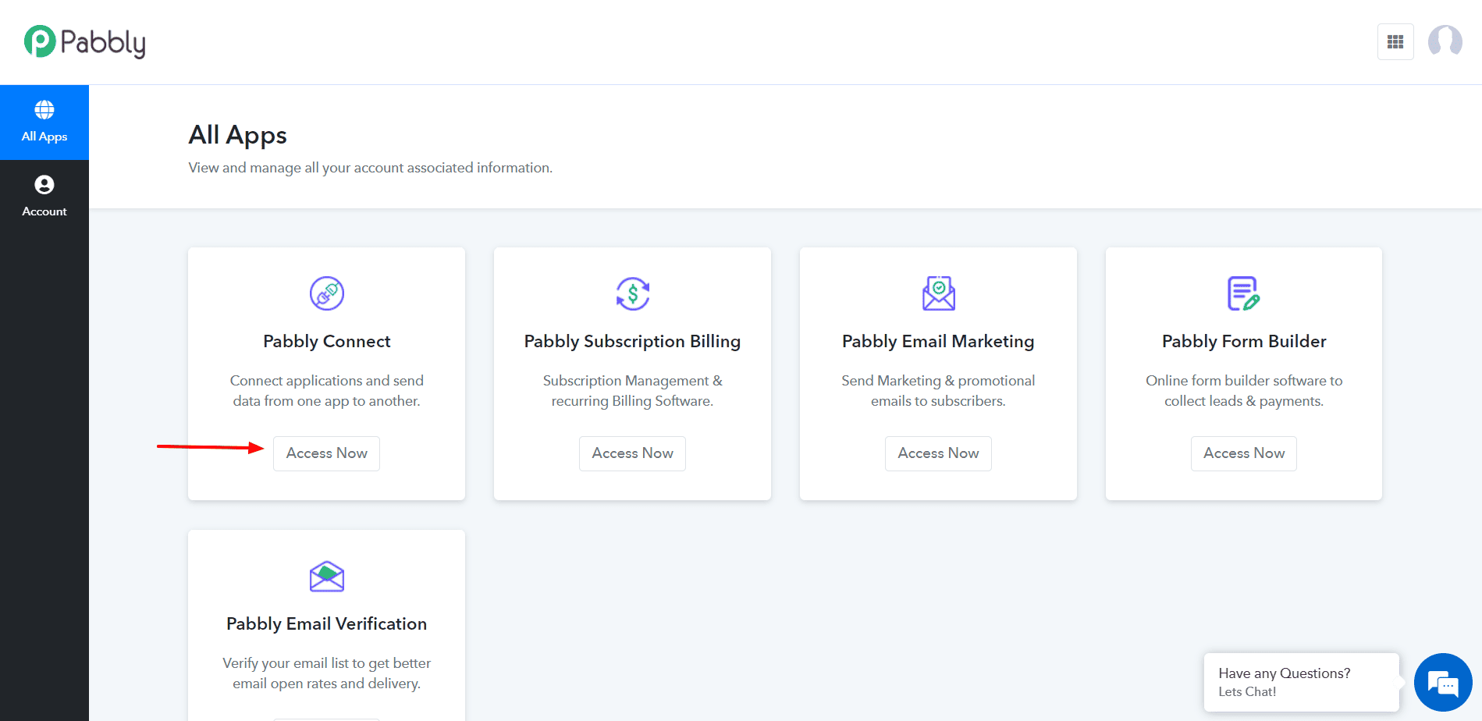
Task: Click the Subscription Billing dollar icon
Action: pos(633,293)
